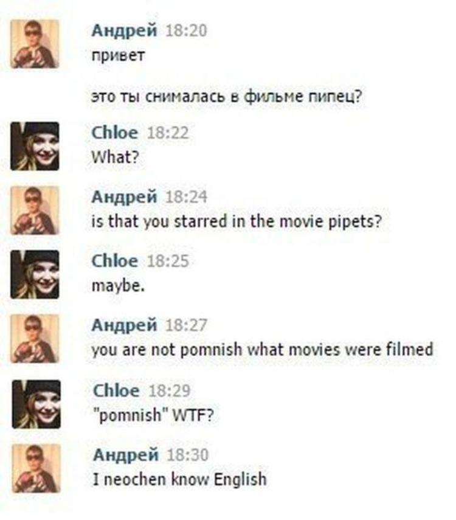Image resolution: width=456 pixels, height=520 pixels.
Task: Click the Chloe name link at 18:29
Action: pos(116,390)
